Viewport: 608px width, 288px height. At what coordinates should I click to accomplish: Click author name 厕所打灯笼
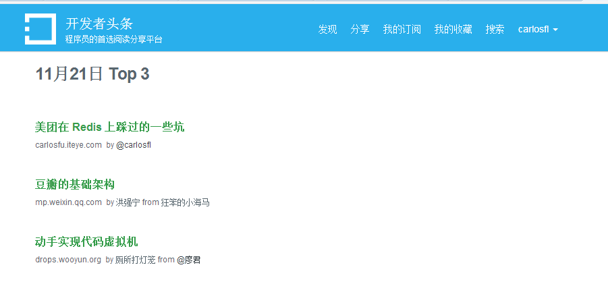[x=136, y=260]
